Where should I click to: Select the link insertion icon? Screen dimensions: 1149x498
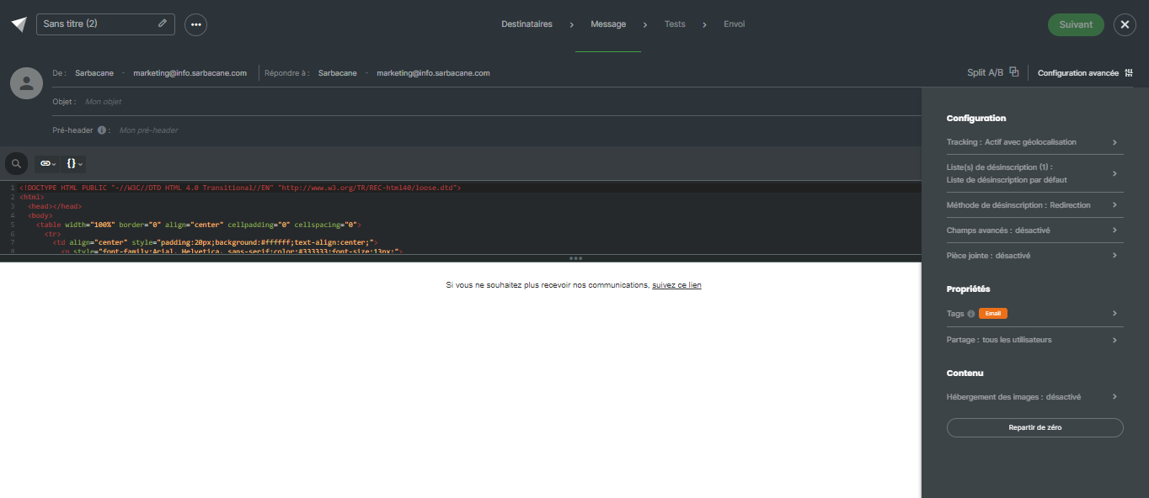45,162
